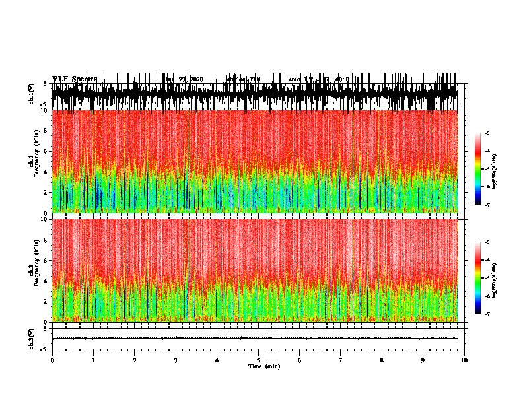The image size is (523, 404).
Task: Click the ch.1 spectrogram color bar
Action: click(478, 169)
